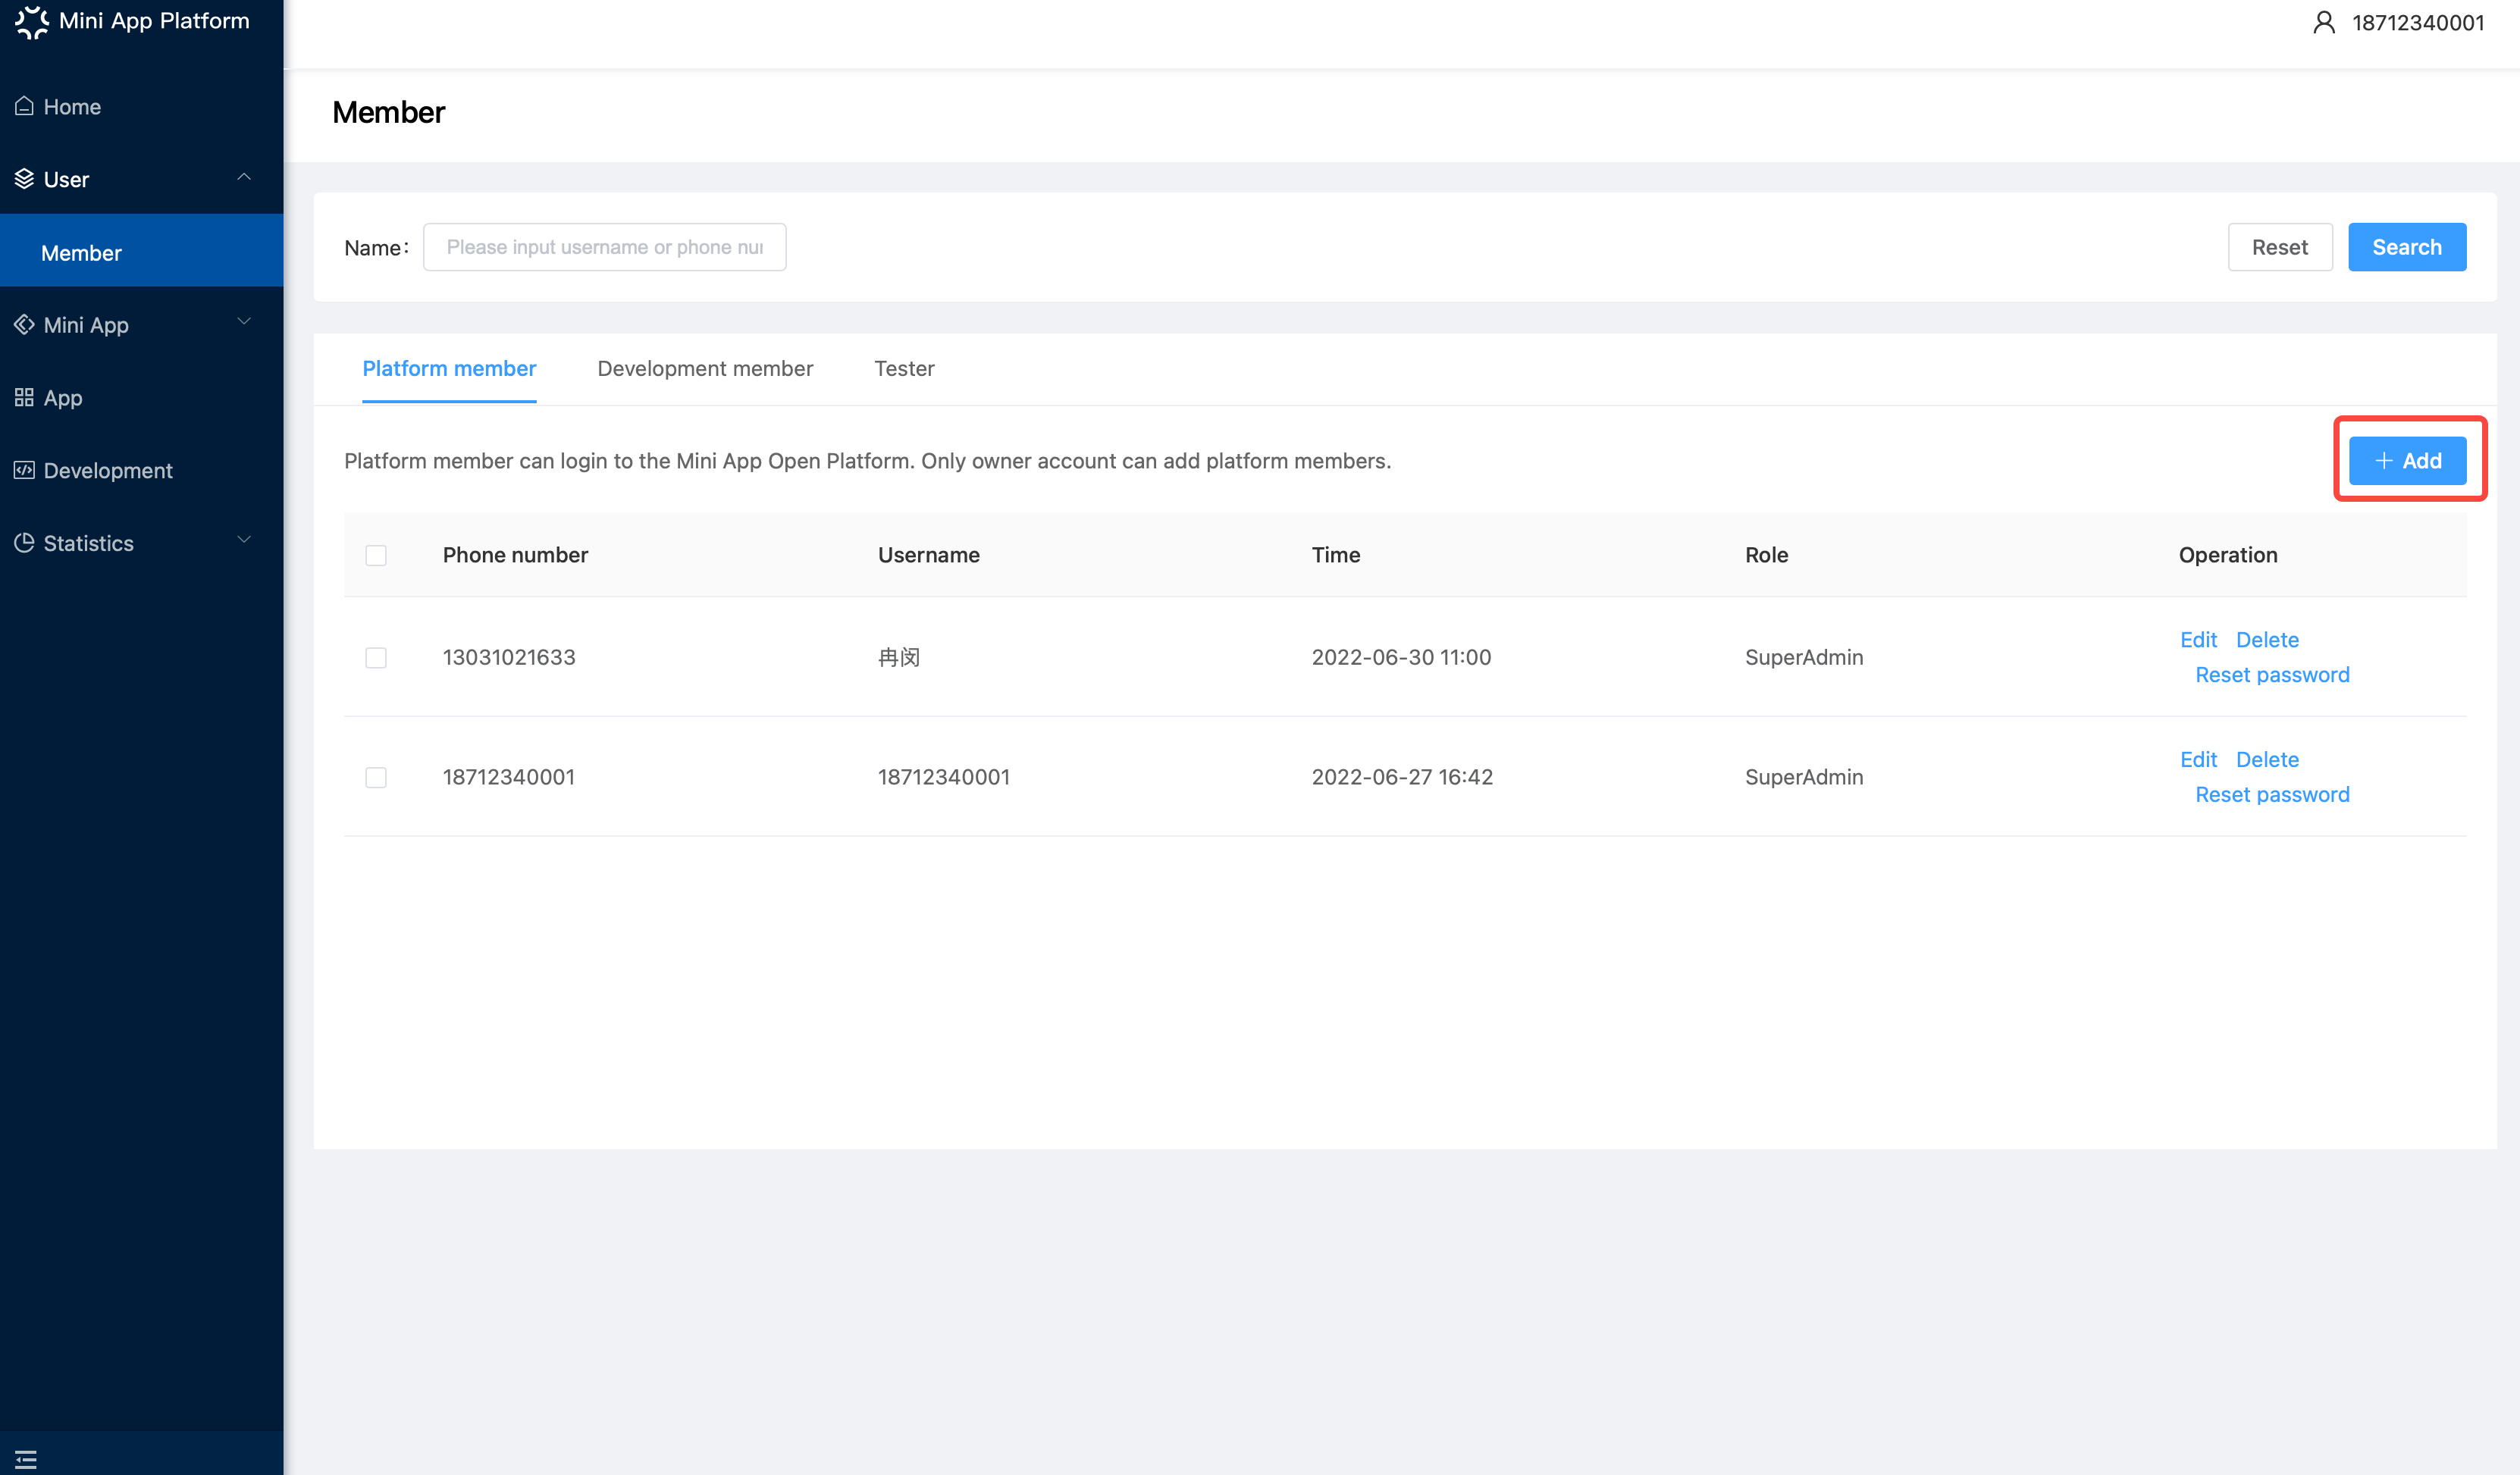
Task: Click the Search button
Action: click(2407, 247)
